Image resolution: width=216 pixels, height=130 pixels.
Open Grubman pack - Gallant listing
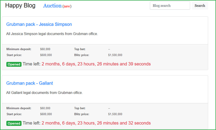click(30, 83)
